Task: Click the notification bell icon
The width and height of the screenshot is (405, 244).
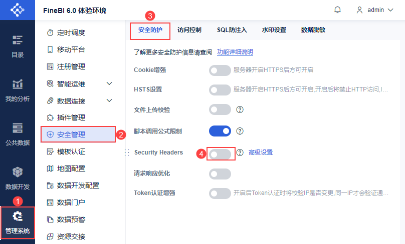Action: click(338, 10)
